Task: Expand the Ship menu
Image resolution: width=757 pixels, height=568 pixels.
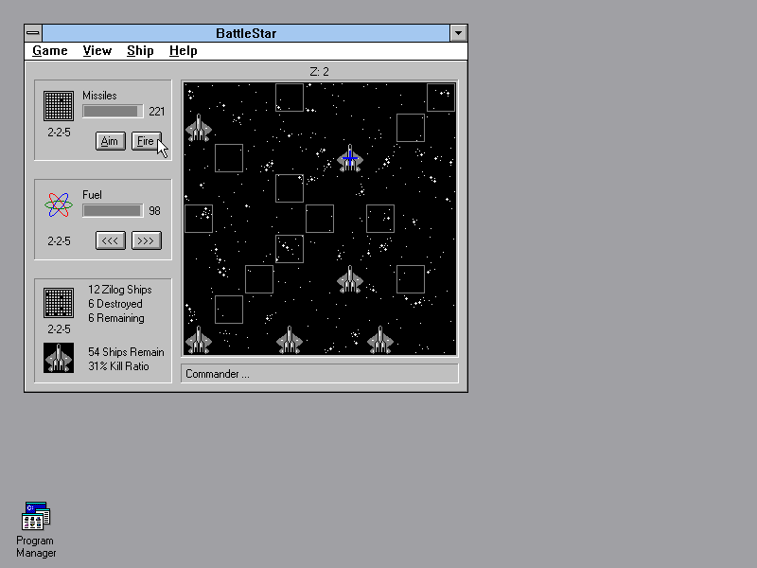Action: click(140, 51)
